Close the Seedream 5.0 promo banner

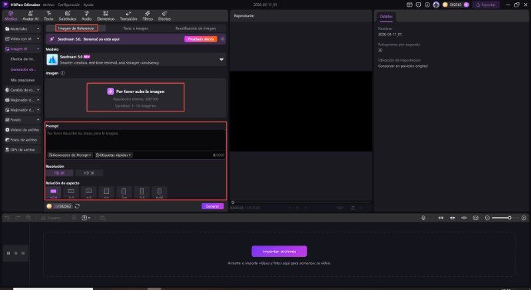tap(222, 39)
